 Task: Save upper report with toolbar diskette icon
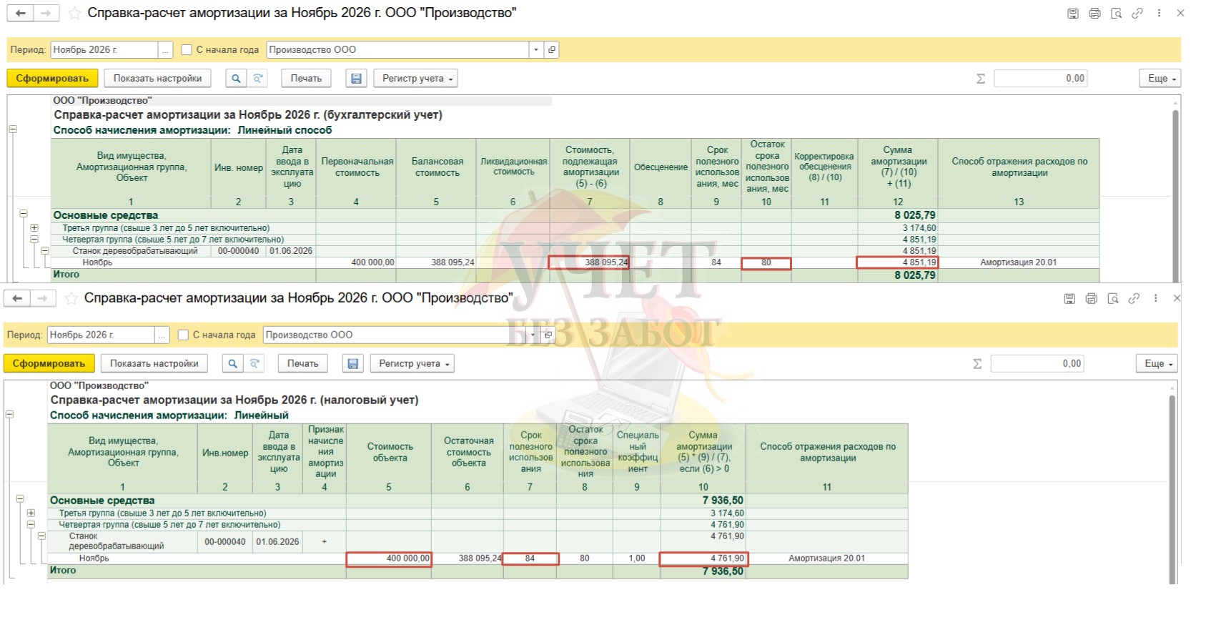(x=356, y=79)
